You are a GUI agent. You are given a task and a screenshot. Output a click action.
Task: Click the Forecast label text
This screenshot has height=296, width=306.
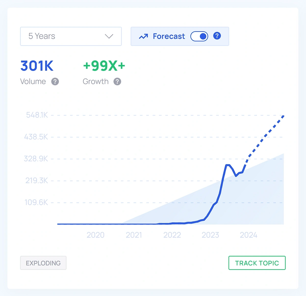(169, 37)
